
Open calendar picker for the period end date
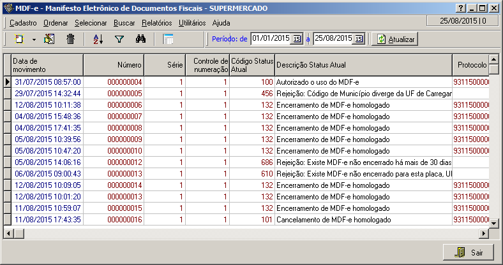(359, 39)
